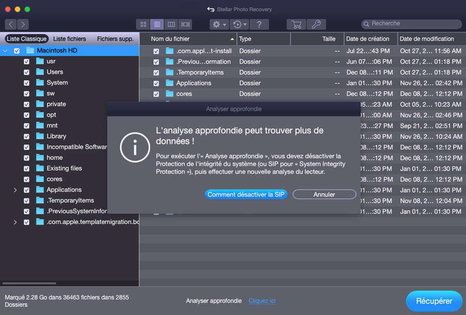Click the Stellar Photo Recovery title icon
The width and height of the screenshot is (466, 315).
(x=211, y=9)
